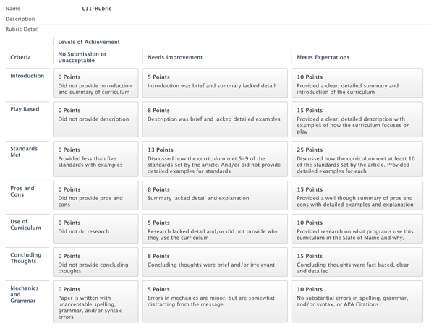Screen dimensions: 434x331
Task: Click the Description field label
Action: click(x=20, y=19)
